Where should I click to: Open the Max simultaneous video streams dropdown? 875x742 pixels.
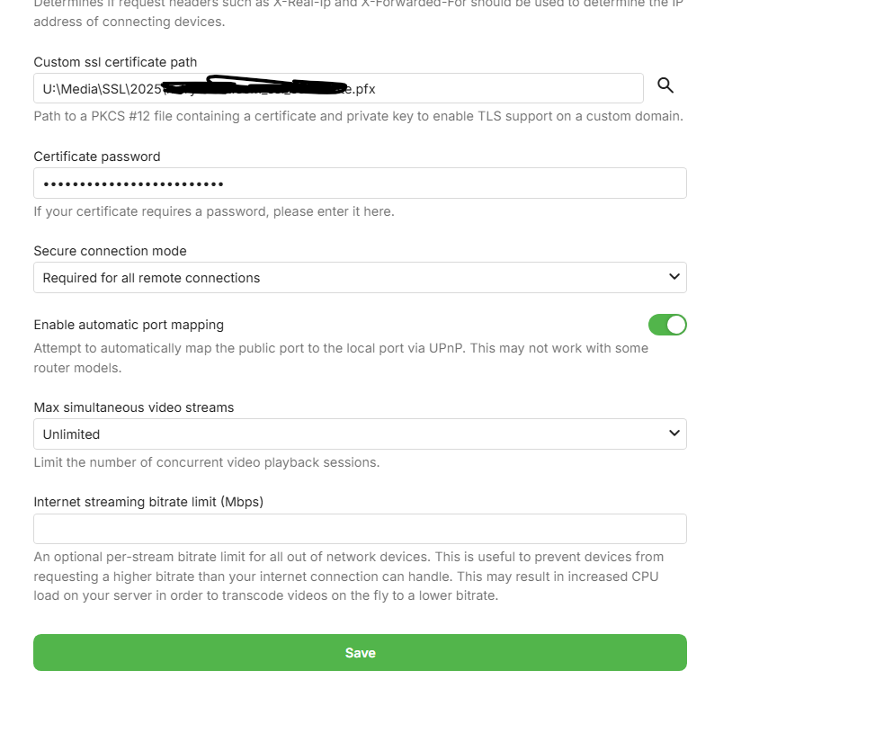coord(360,434)
